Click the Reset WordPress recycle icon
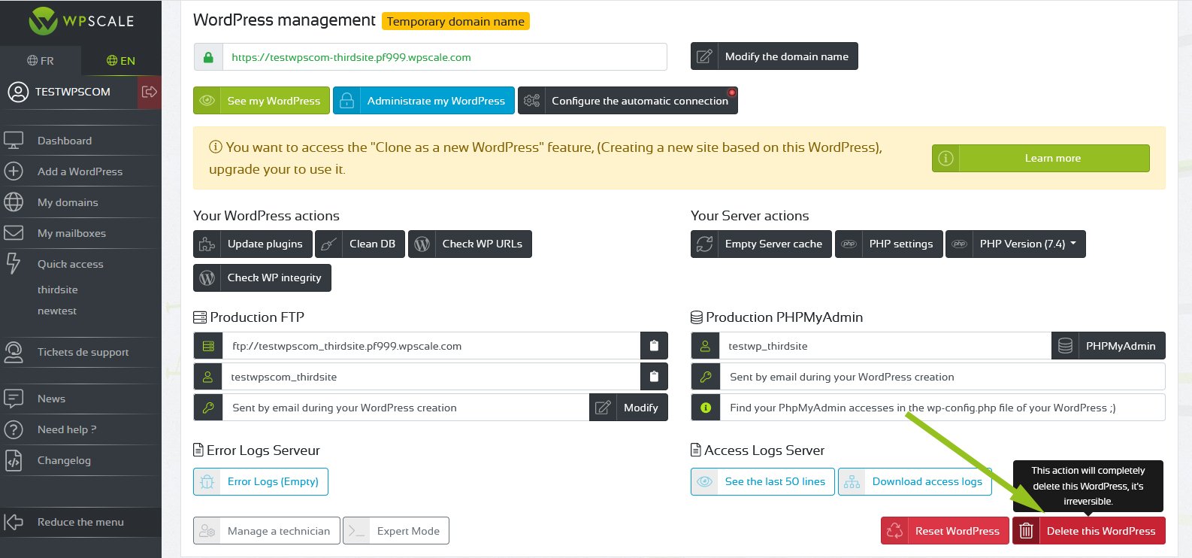Screen dimensions: 1192x558 [894, 531]
